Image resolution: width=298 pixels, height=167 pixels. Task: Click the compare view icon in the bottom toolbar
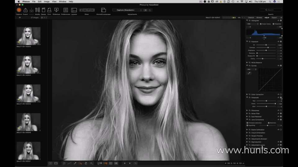[50, 163]
